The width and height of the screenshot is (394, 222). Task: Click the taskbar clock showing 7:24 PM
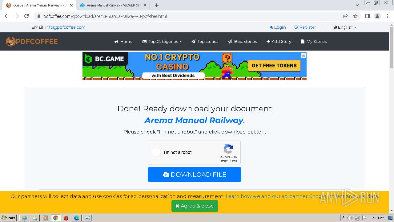(378, 218)
